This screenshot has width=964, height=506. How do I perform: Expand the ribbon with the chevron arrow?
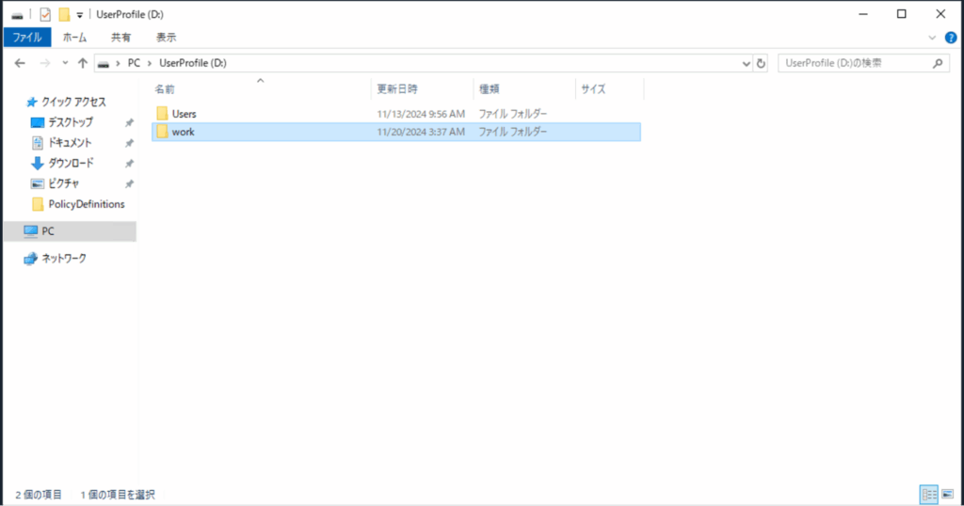point(933,38)
